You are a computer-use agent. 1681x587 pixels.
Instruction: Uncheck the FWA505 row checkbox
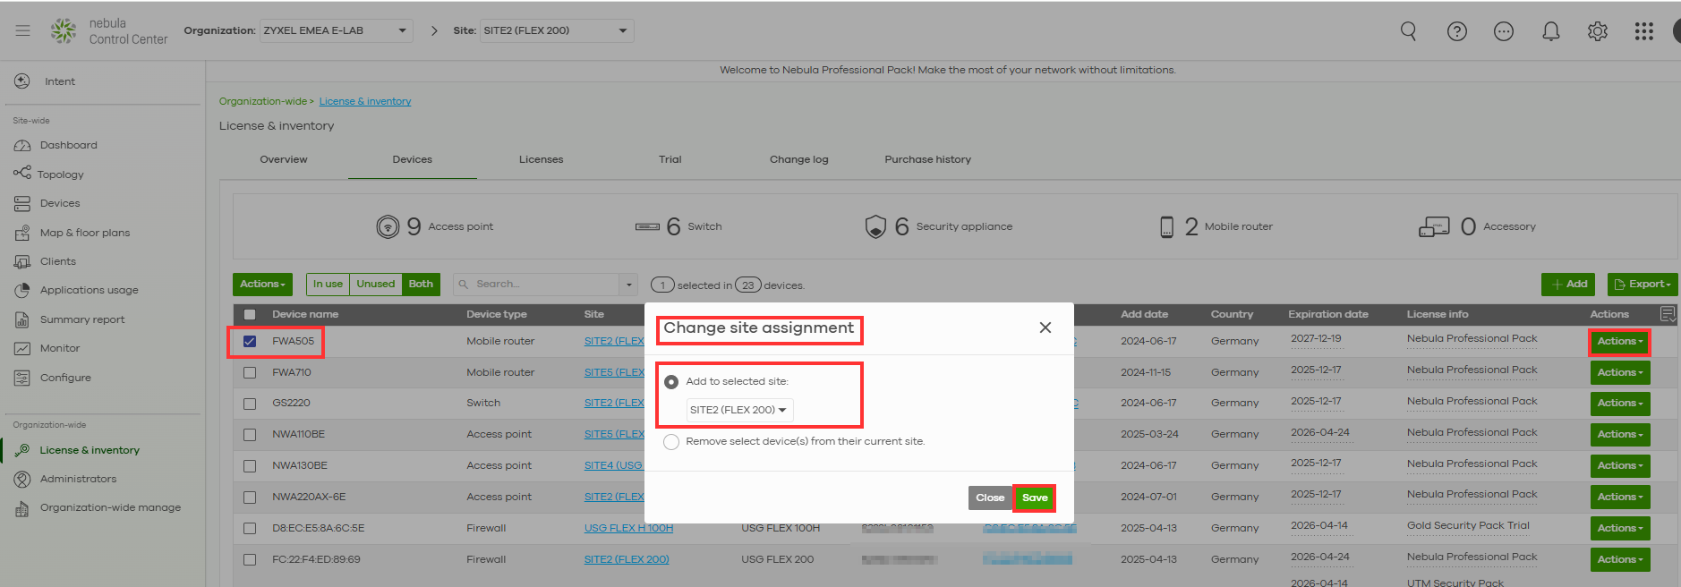pos(250,341)
